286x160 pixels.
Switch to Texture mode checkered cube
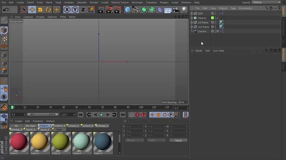(x=4, y=38)
